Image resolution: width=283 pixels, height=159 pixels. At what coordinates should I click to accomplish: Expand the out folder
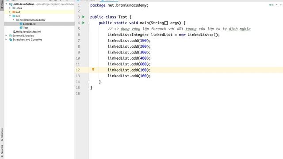[10, 12]
